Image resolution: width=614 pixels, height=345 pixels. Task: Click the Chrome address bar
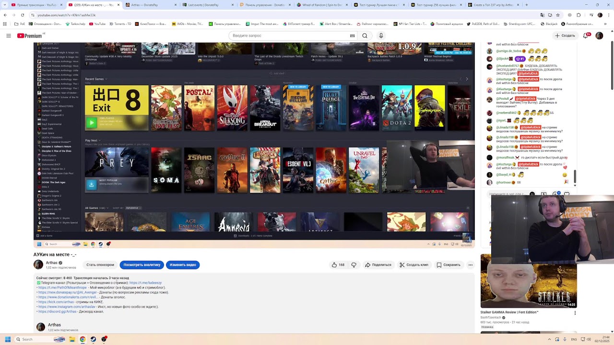(288, 15)
